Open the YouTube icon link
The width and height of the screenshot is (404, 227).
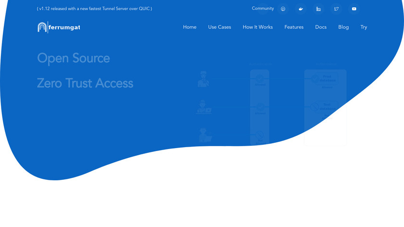[x=354, y=9]
